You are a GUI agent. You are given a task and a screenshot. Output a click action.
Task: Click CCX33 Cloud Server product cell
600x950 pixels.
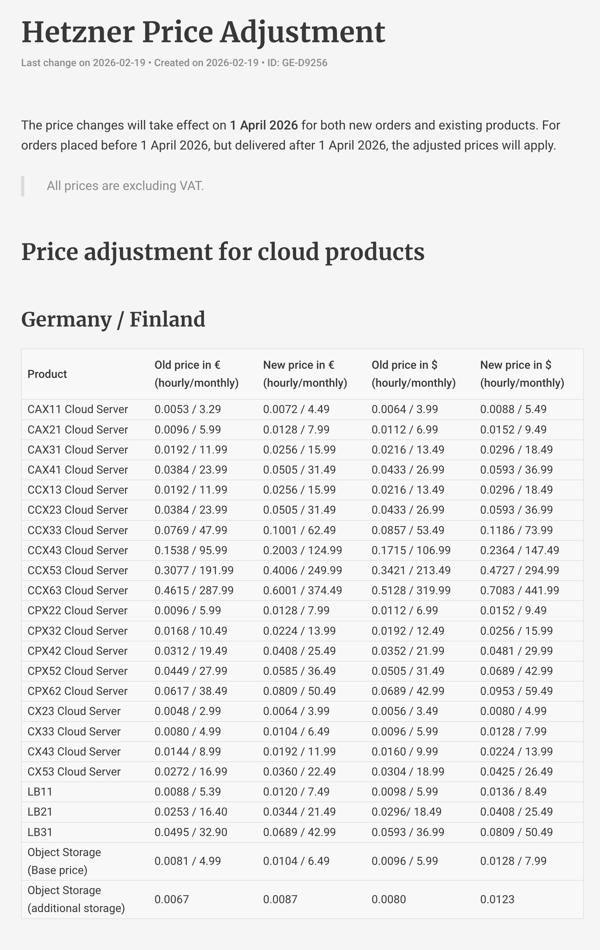point(78,530)
